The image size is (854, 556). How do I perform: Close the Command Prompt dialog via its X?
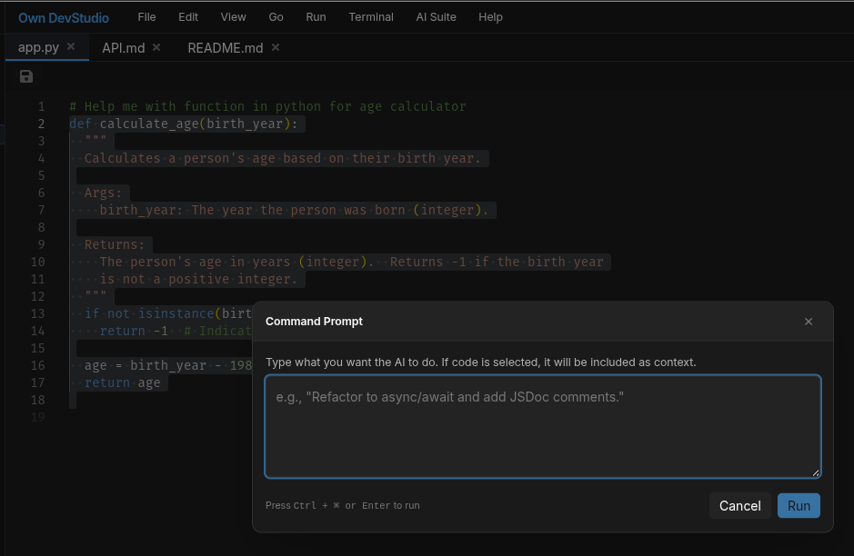[808, 321]
